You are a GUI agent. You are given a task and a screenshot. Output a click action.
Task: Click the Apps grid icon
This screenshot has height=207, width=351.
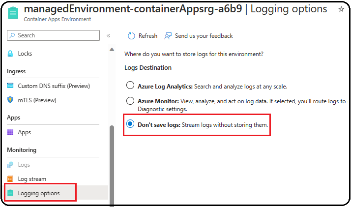(10, 132)
